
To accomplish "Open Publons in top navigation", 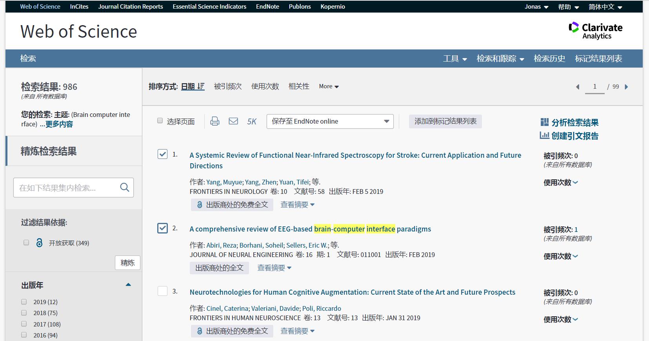I will click(x=300, y=7).
